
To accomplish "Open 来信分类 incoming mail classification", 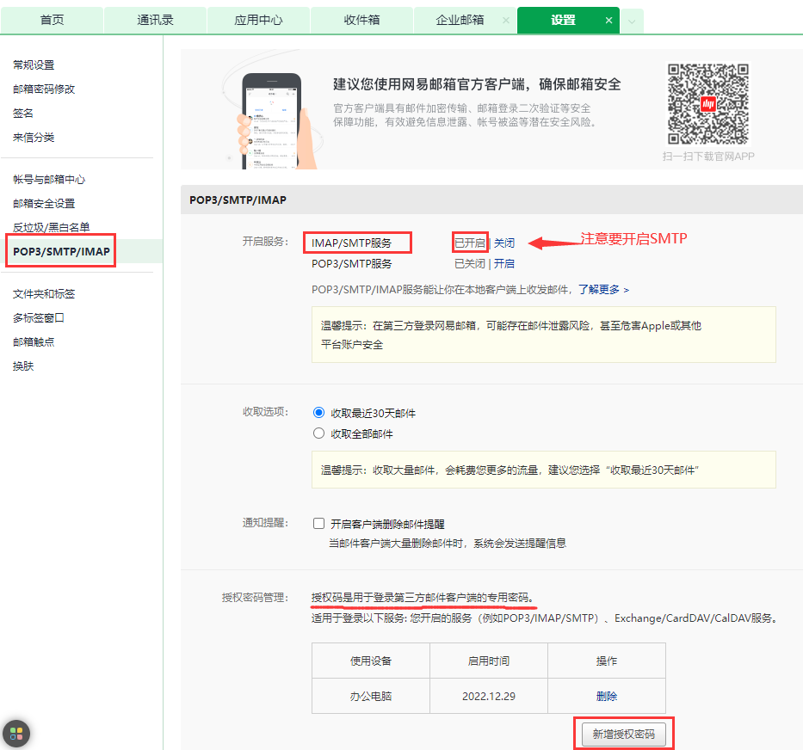I will 35,138.
